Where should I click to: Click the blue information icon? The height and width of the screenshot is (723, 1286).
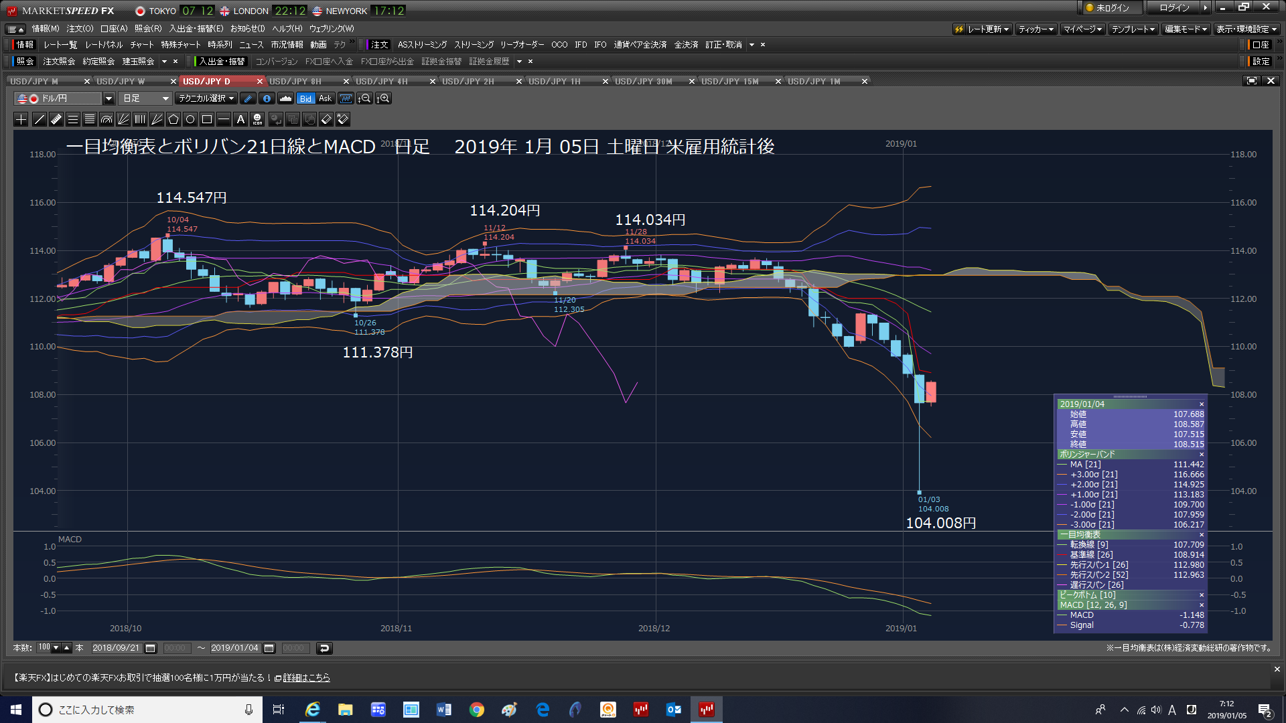click(267, 98)
